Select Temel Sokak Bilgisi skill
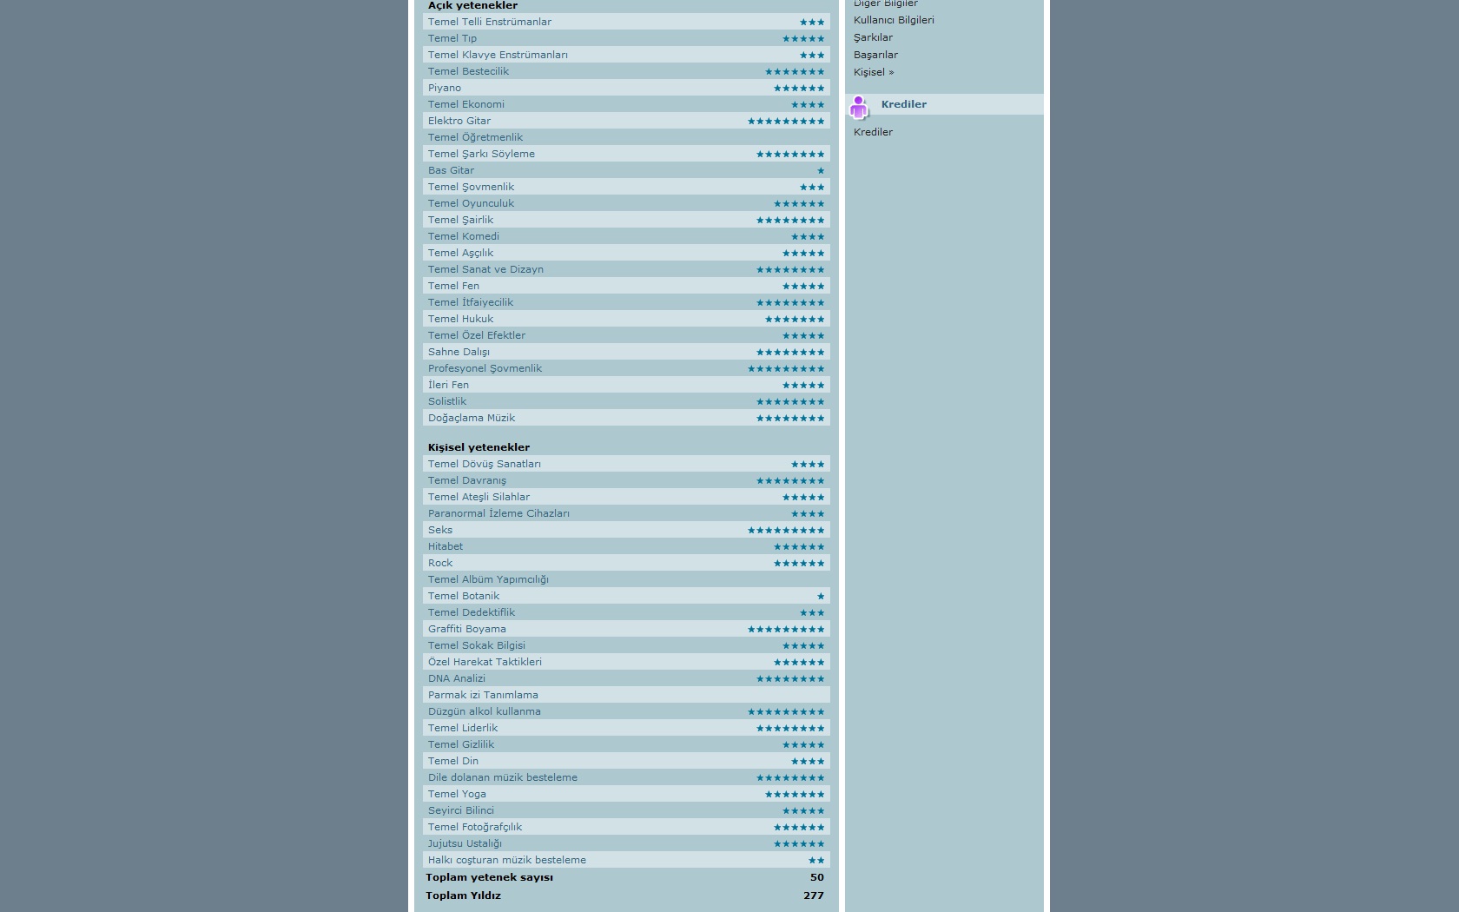The width and height of the screenshot is (1459, 912). [x=476, y=645]
